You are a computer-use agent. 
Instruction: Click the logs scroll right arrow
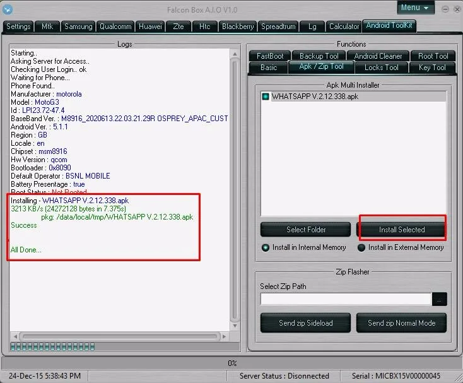coord(224,336)
